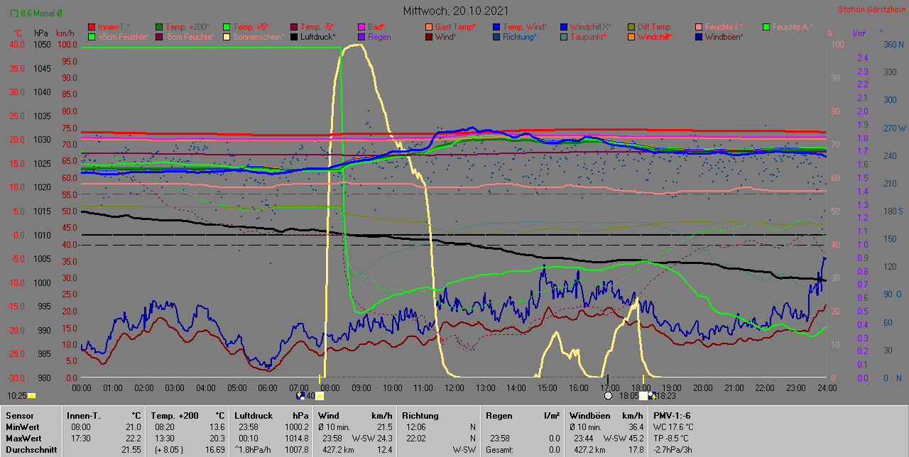
Task: Click the red Innen-T. legend swatch
Action: pos(92,27)
